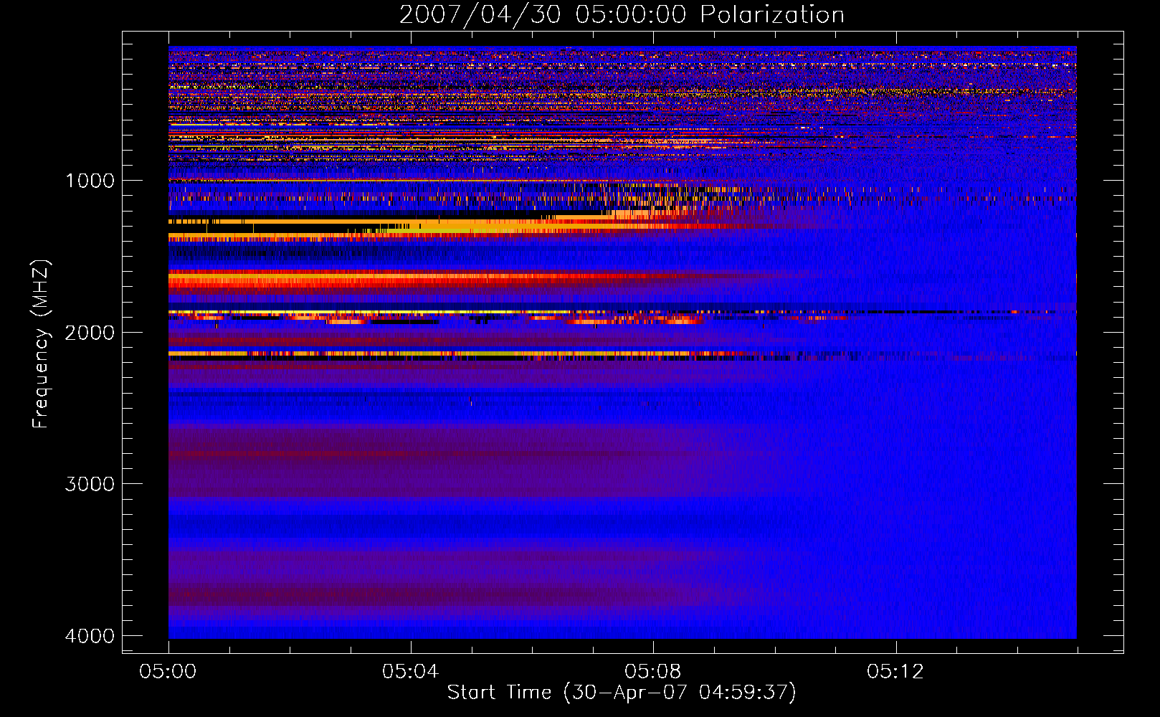This screenshot has width=1160, height=717.
Task: Click the 1000 frequency tick label
Action: pos(90,181)
